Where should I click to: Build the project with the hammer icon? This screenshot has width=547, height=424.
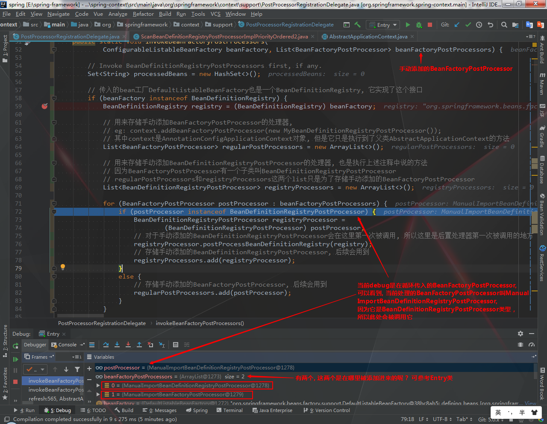click(x=358, y=25)
